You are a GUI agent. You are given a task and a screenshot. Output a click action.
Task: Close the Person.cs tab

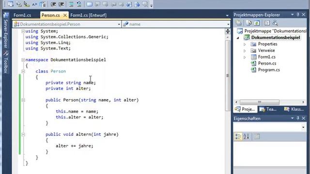[x=65, y=15]
